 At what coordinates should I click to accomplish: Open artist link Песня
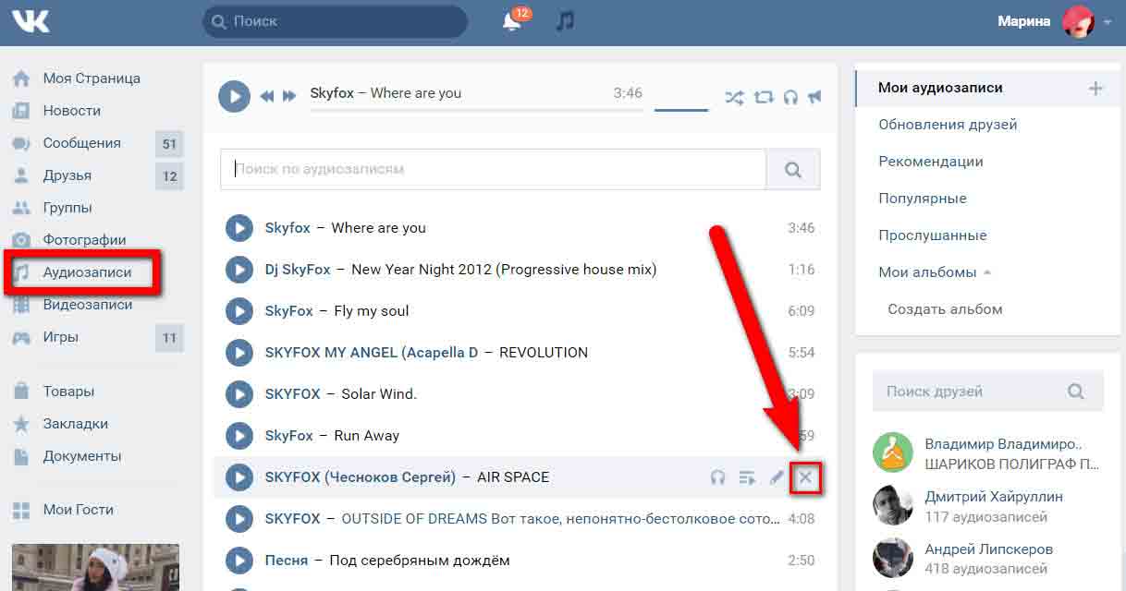287,561
